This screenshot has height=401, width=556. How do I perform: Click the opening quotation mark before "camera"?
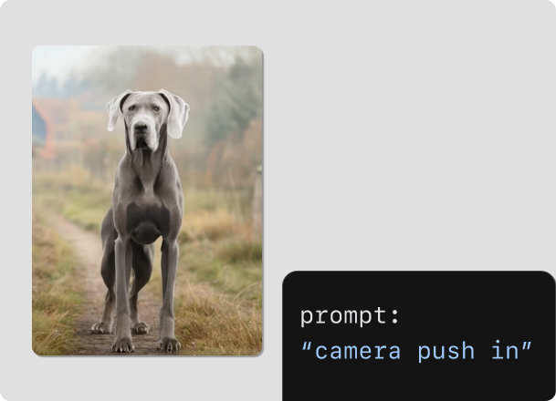(307, 345)
